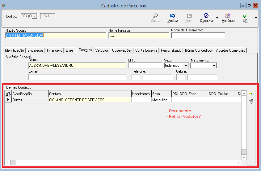Expand the OK button dropdown arrow

point(256,18)
